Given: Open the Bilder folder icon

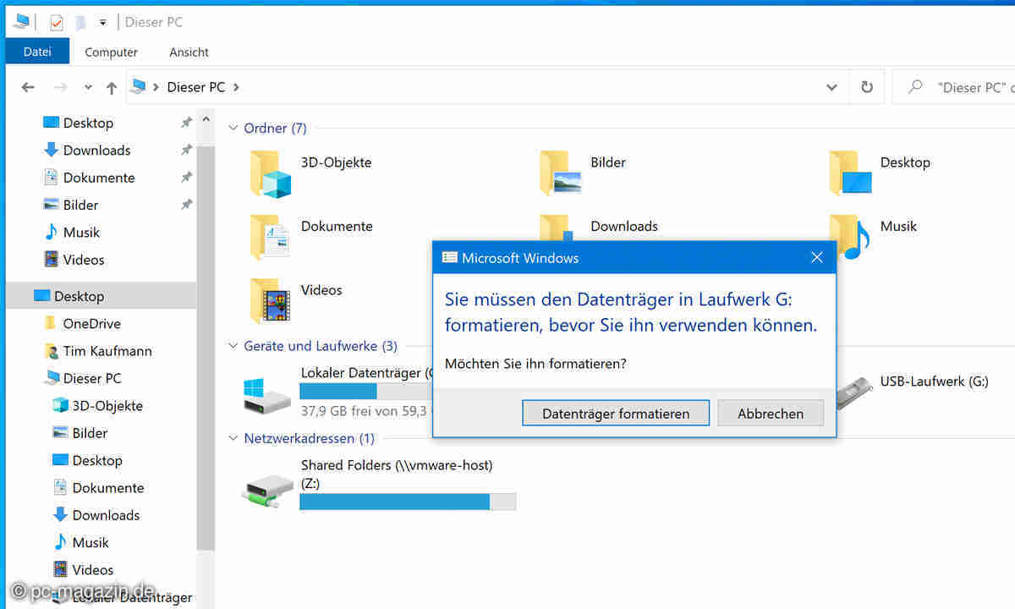Looking at the screenshot, I should tap(560, 173).
